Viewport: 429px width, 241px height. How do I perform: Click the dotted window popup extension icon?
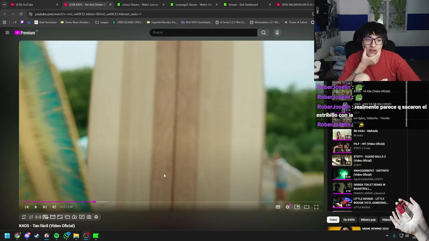[67, 217]
